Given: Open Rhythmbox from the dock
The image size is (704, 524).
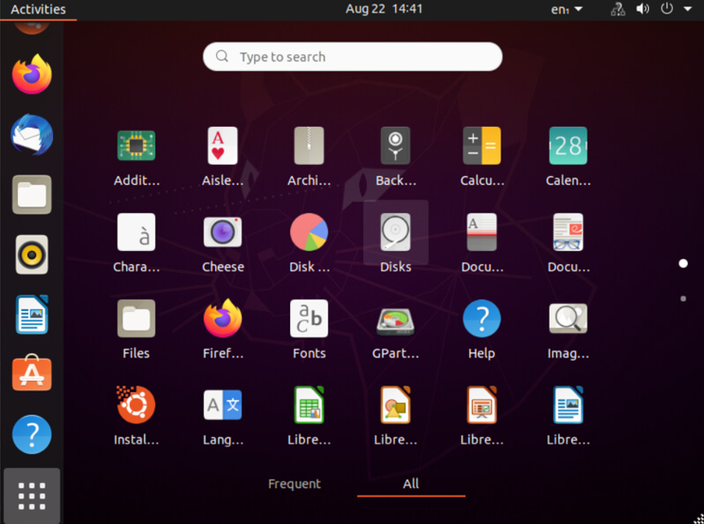Looking at the screenshot, I should (31, 255).
